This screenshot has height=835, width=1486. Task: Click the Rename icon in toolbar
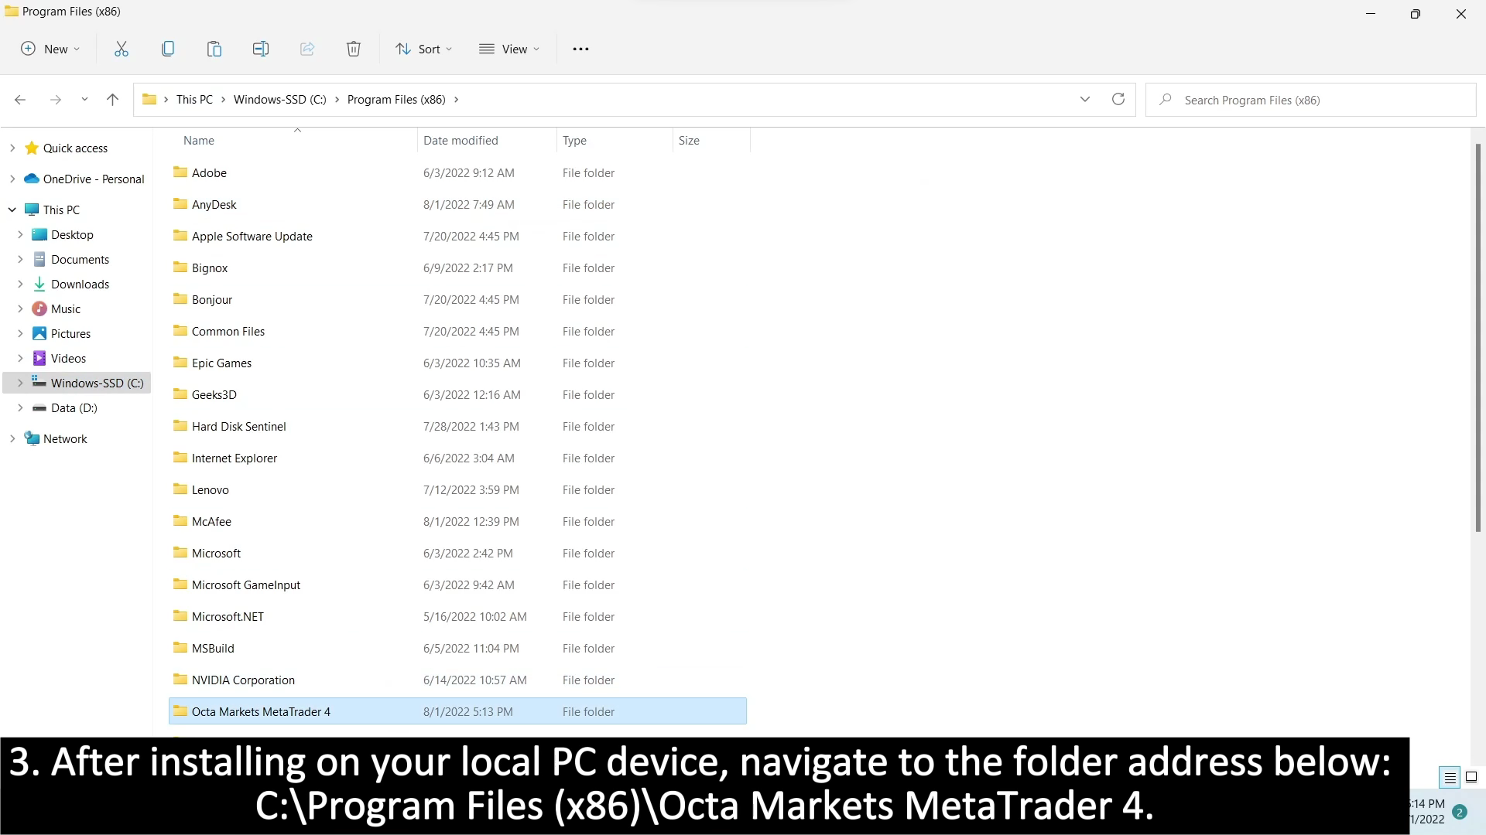tap(261, 49)
